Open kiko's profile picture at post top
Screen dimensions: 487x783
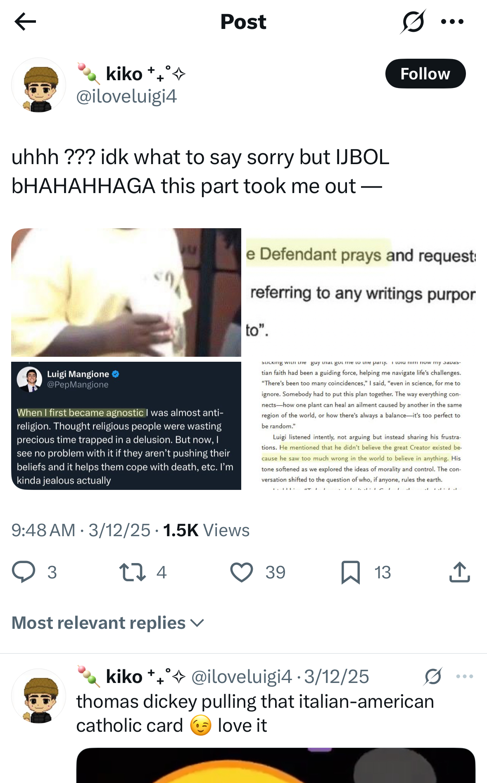pos(38,85)
